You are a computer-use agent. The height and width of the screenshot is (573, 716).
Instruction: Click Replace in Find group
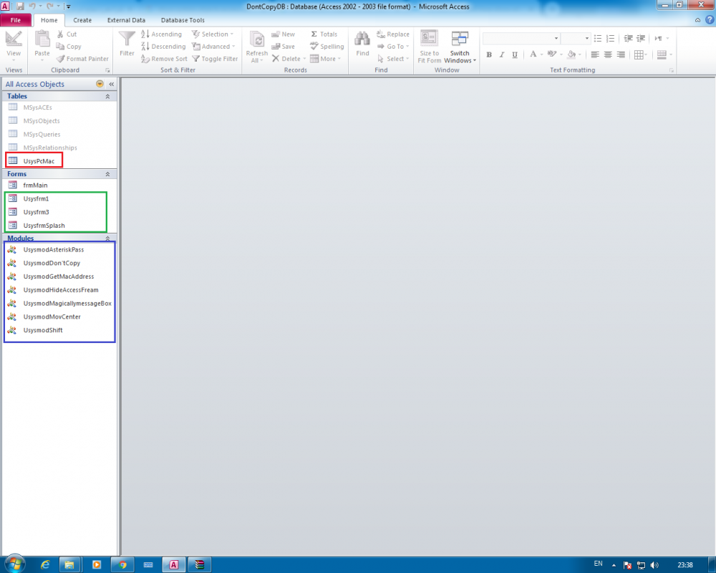point(392,34)
